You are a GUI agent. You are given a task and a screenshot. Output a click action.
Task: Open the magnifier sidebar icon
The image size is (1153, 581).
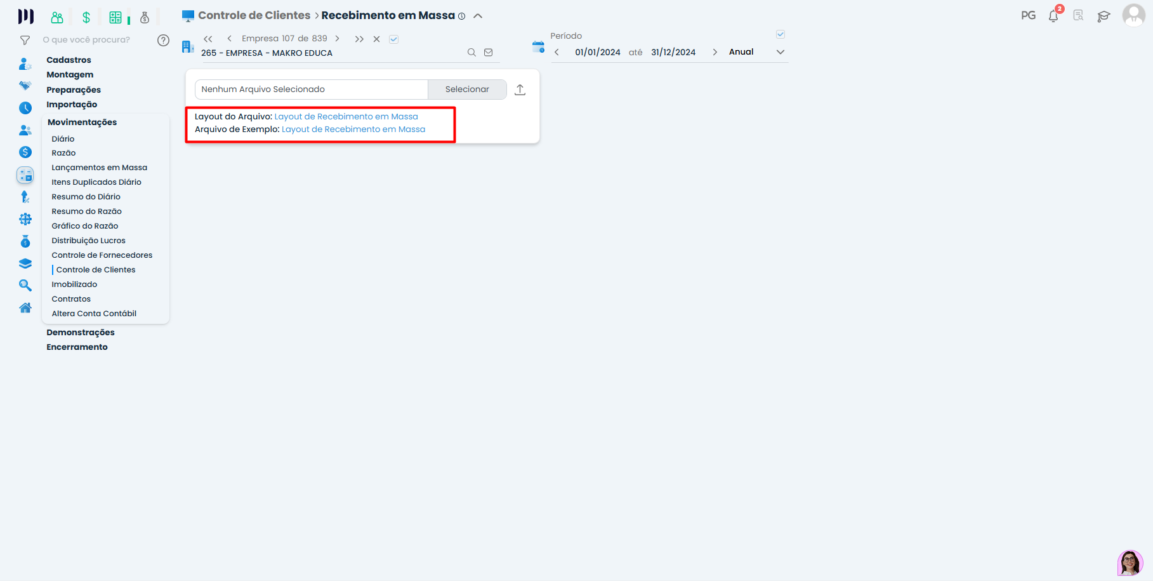tap(25, 286)
